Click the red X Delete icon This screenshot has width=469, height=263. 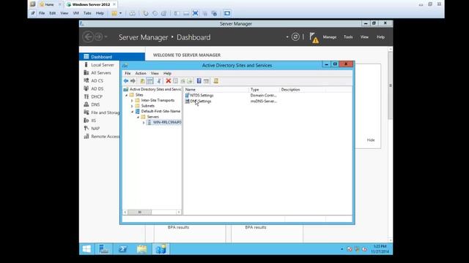pyautogui.click(x=169, y=81)
